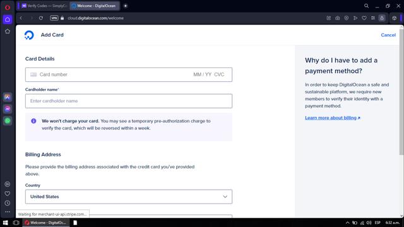Reload the page with refresh icon
This screenshot has height=227, width=404.
41,18
